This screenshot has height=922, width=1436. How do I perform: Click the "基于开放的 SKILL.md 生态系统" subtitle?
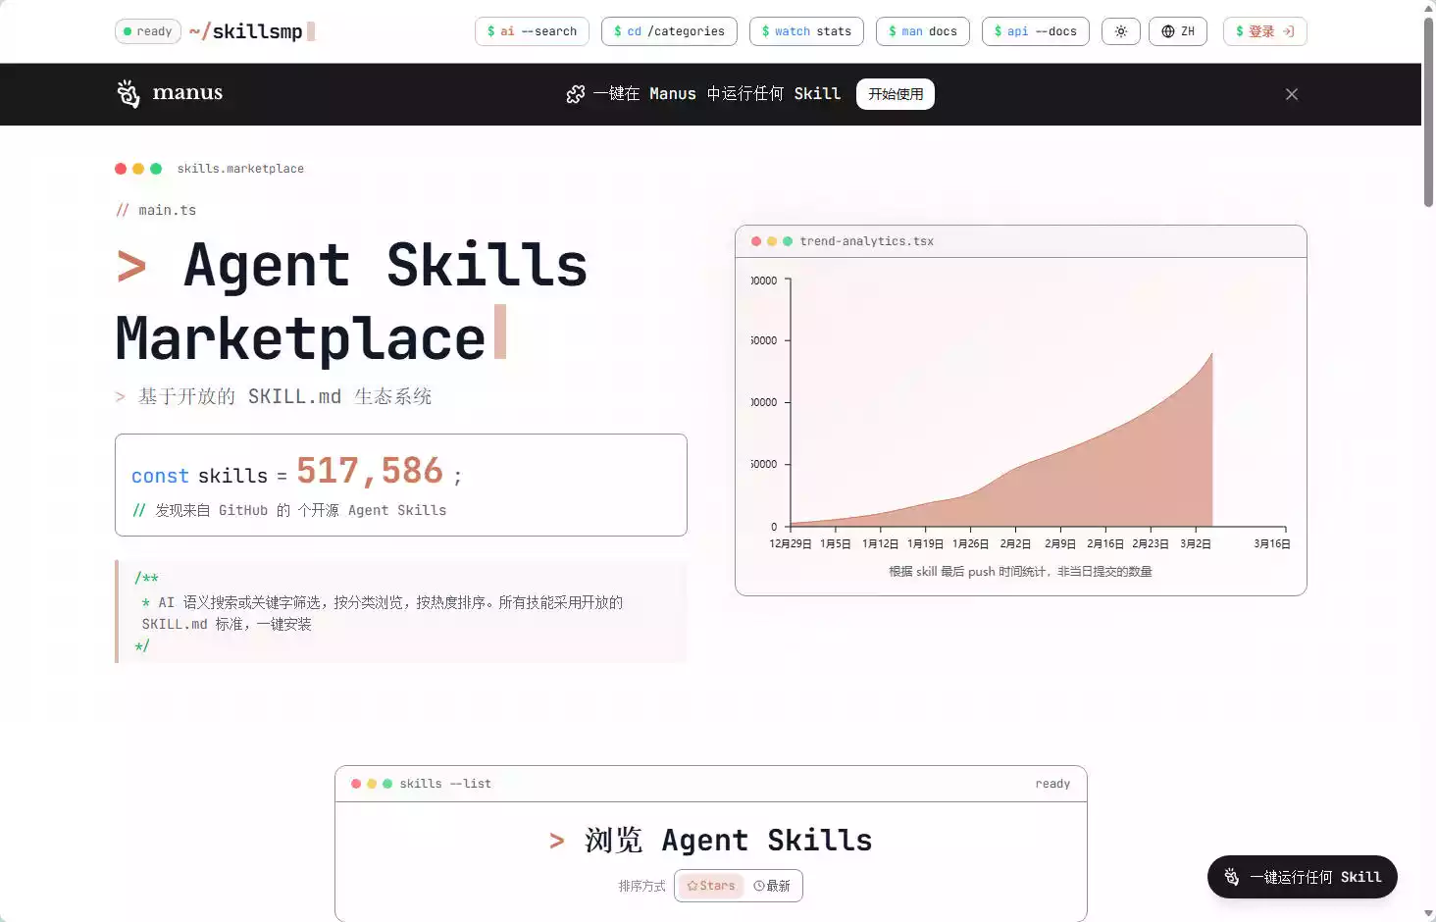(x=284, y=396)
